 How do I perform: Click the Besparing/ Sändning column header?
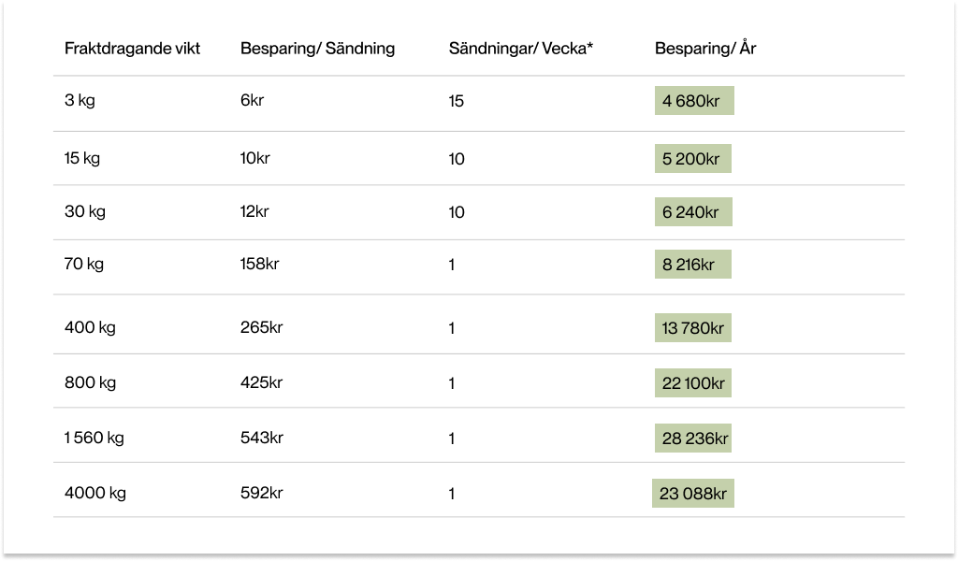[x=317, y=49]
